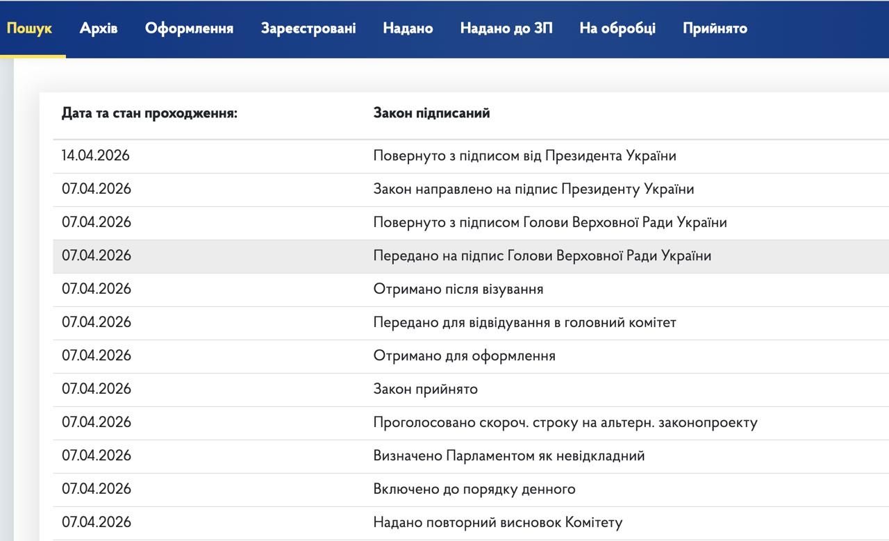Click date beside 'Надано повторний висновок Комітету'
This screenshot has width=889, height=541.
coord(96,522)
